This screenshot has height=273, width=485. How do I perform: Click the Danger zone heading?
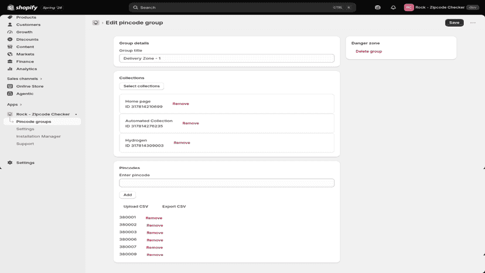366,43
